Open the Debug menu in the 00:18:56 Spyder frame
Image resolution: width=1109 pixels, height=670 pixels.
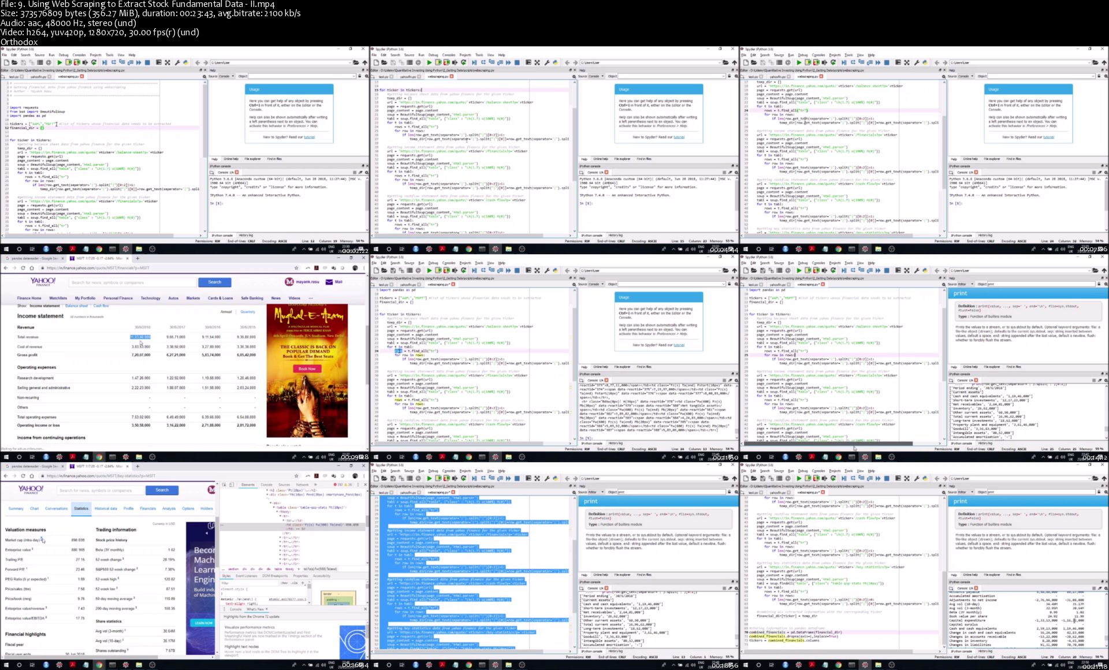coord(433,471)
